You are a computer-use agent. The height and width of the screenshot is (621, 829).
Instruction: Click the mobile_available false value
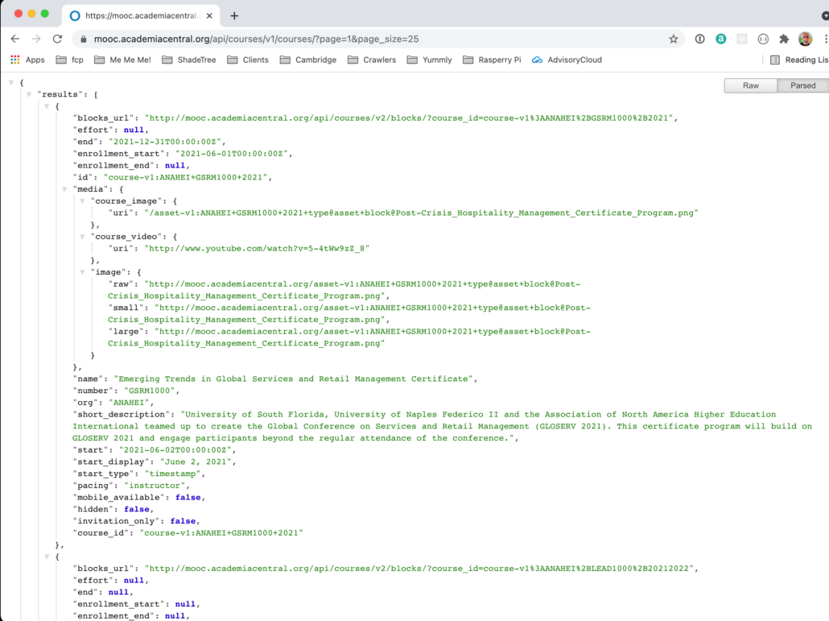click(188, 497)
